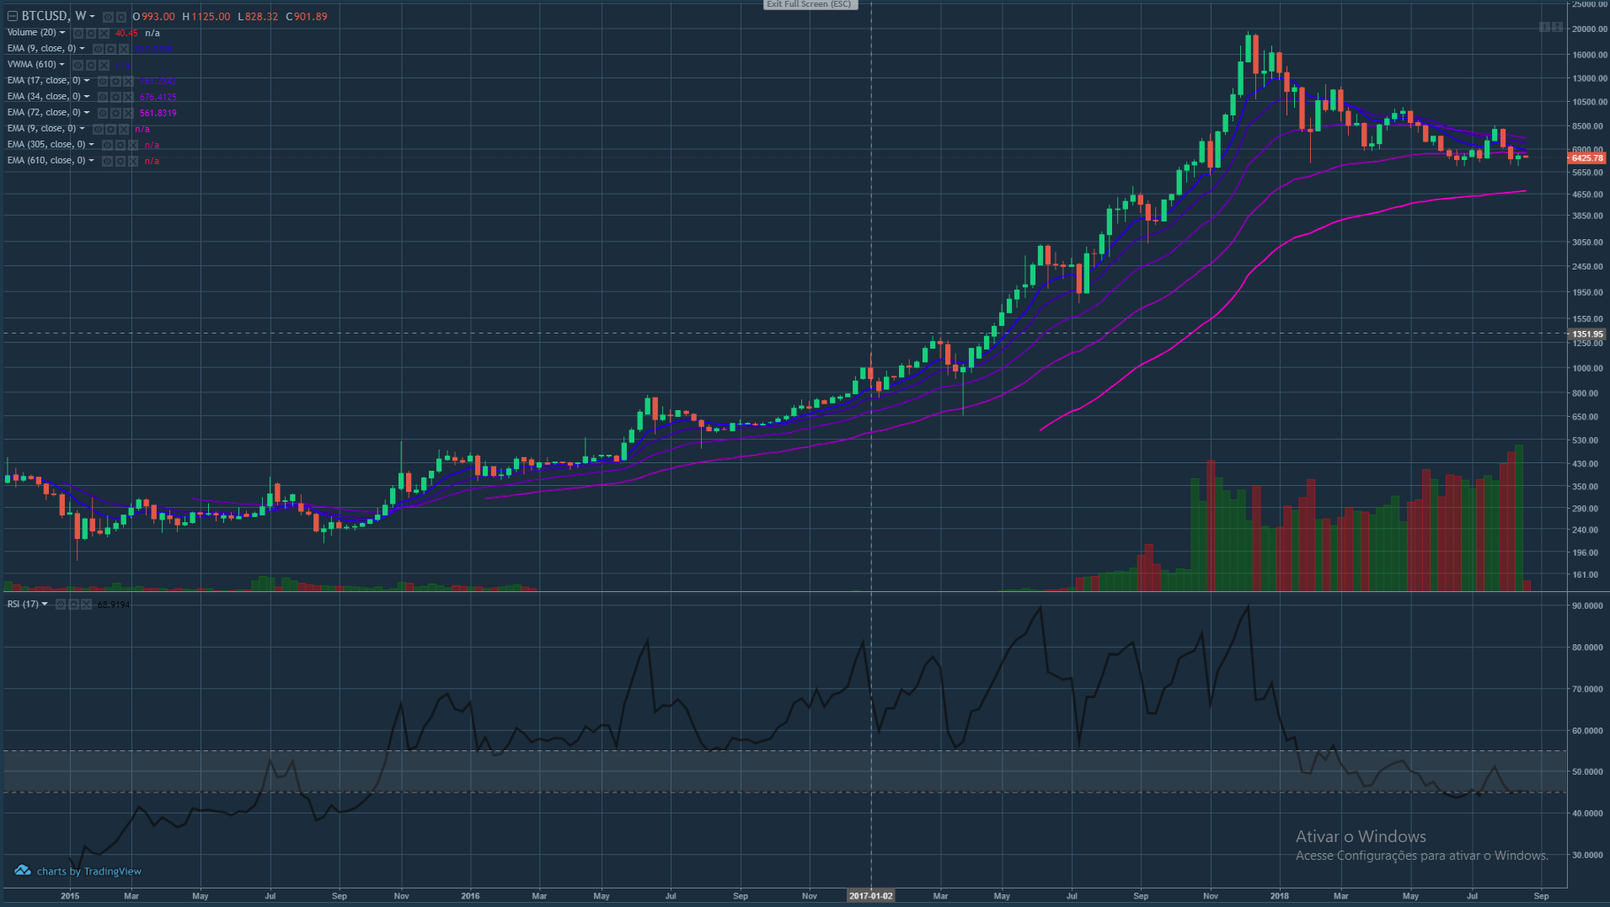Click the current price label 6425.78
Image resolution: width=1610 pixels, height=907 pixels.
[1587, 158]
